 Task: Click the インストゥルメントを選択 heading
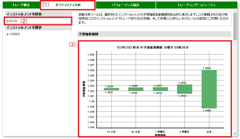click(x=24, y=28)
